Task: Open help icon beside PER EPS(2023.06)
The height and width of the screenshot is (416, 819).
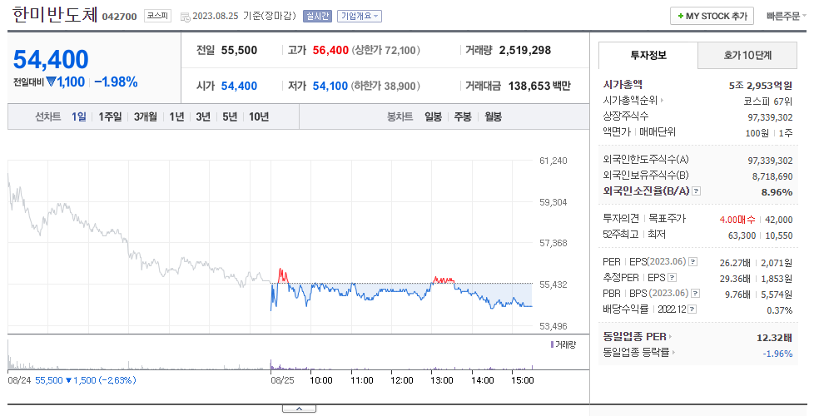Action: 692,262
